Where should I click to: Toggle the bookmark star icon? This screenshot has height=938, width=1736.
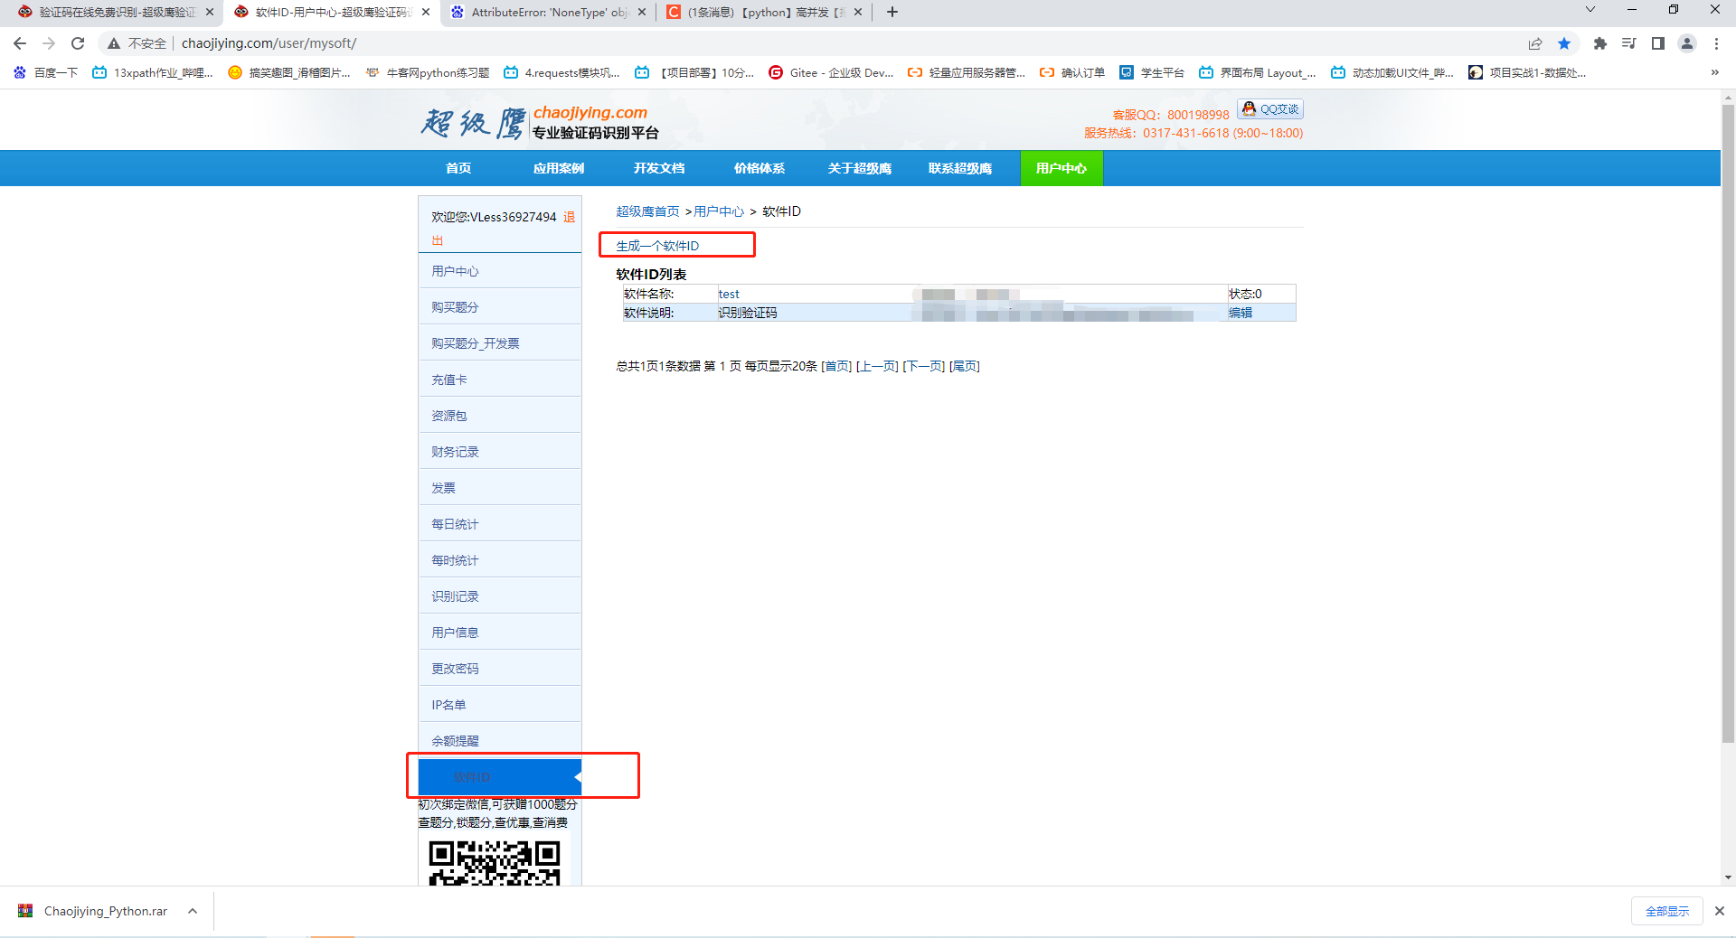pyautogui.click(x=1564, y=43)
